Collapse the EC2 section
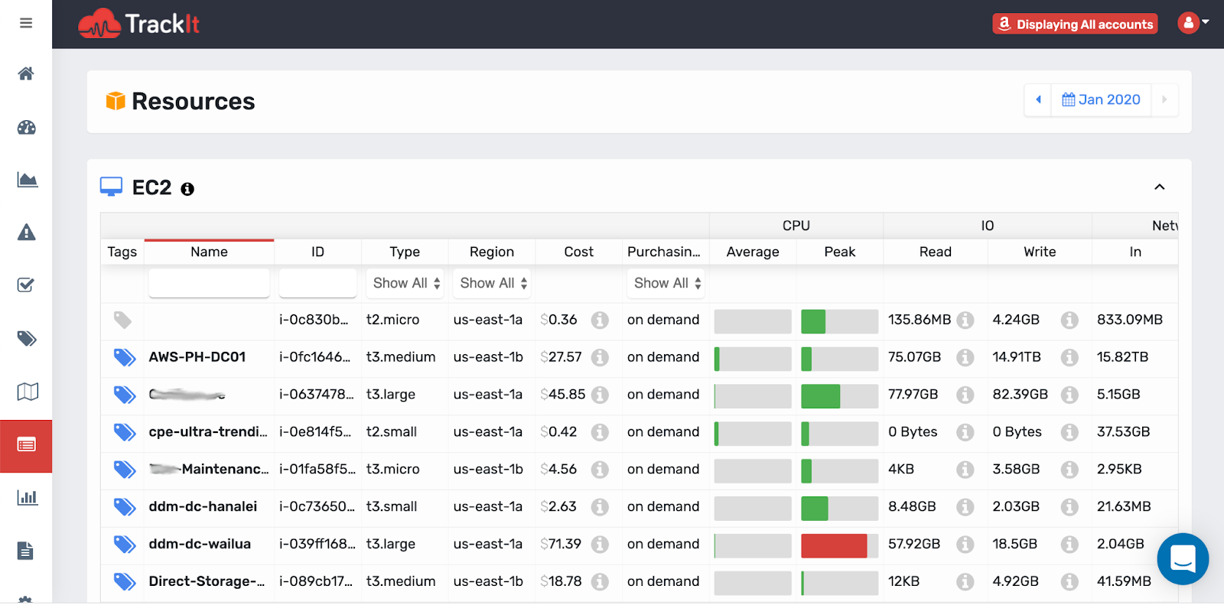 [x=1159, y=187]
